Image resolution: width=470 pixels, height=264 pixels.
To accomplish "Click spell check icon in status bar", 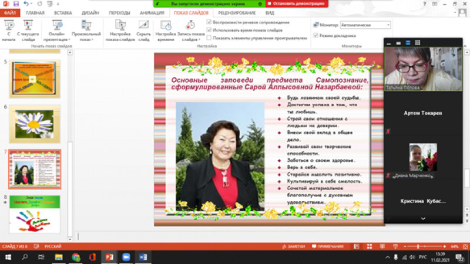I will tap(36, 246).
